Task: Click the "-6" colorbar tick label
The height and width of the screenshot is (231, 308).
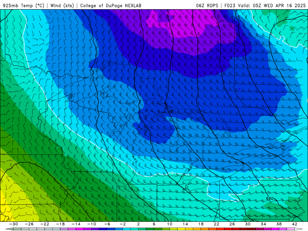Action: (x=107, y=224)
